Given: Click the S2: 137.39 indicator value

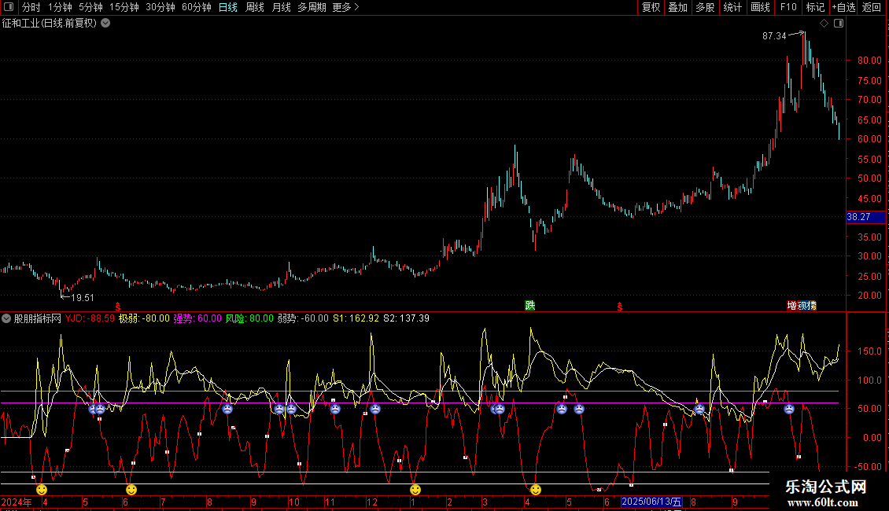Looking at the screenshot, I should coord(407,318).
